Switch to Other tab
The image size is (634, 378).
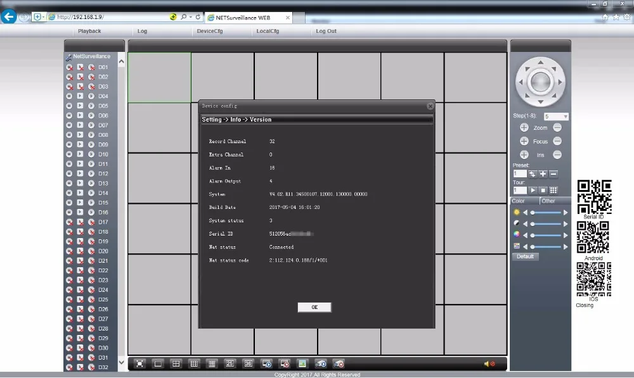[555, 201]
